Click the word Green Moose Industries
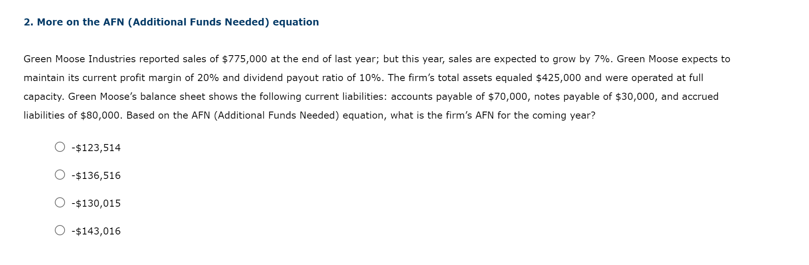809x265 pixels. pyautogui.click(x=78, y=59)
